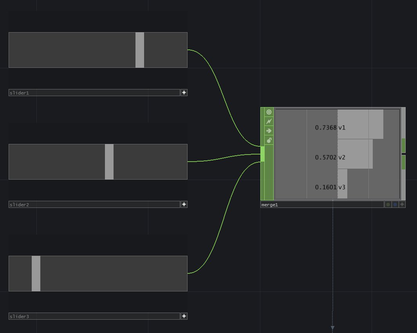The height and width of the screenshot is (333, 417).
Task: Click the slider1 knob handle
Action: [140, 50]
